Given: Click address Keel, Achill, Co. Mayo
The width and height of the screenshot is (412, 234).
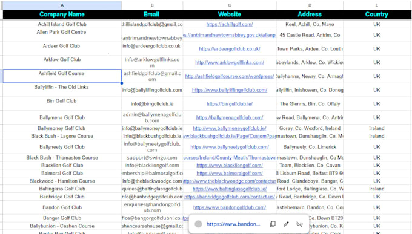Looking at the screenshot, I should click(x=310, y=24).
